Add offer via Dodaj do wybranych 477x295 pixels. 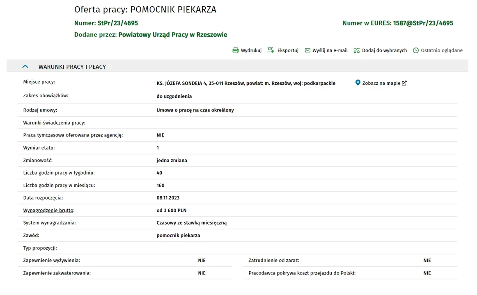pyautogui.click(x=384, y=50)
